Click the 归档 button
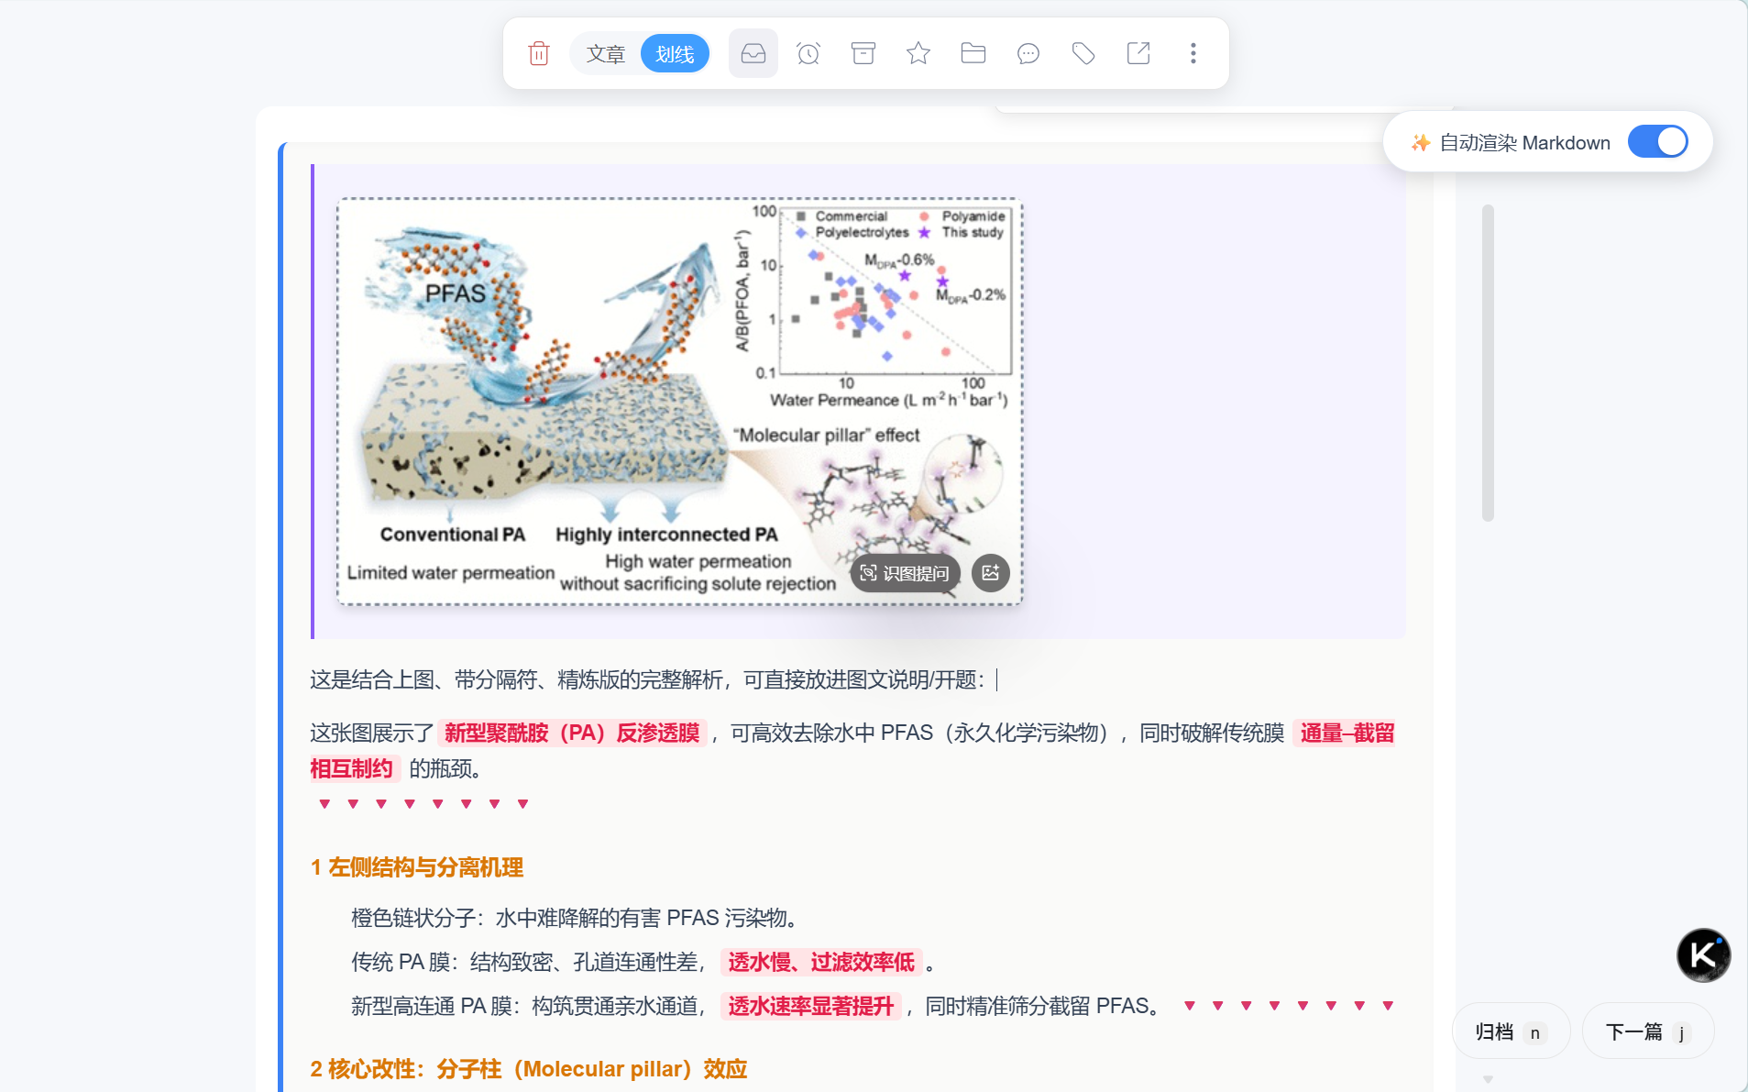The width and height of the screenshot is (1748, 1092). 1510,1032
